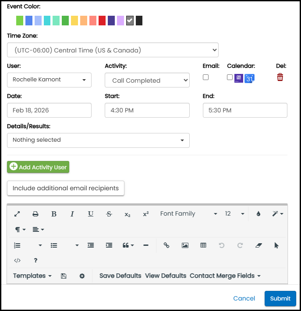
Task: Click View Defaults
Action: [166, 276]
